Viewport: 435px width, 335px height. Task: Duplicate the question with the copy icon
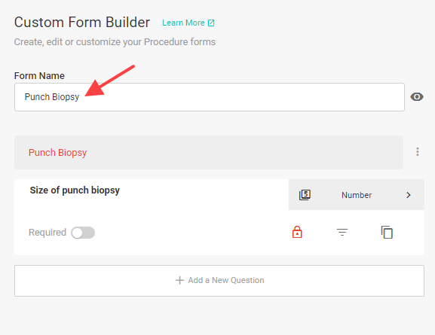387,232
